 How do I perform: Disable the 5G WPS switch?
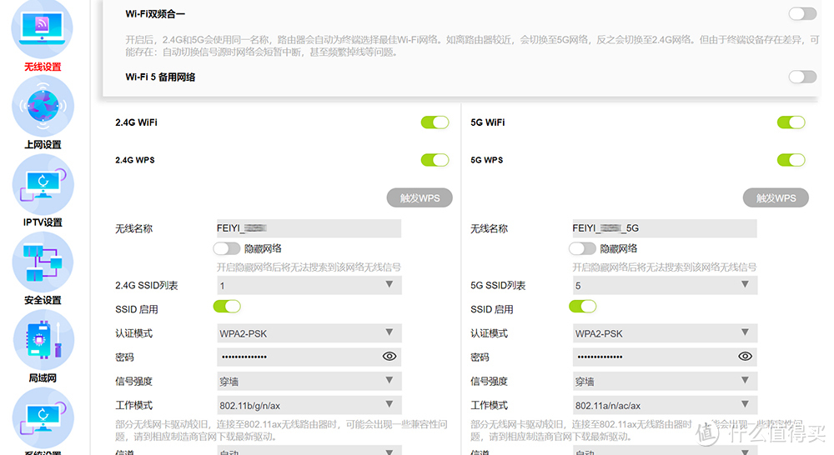click(x=791, y=160)
